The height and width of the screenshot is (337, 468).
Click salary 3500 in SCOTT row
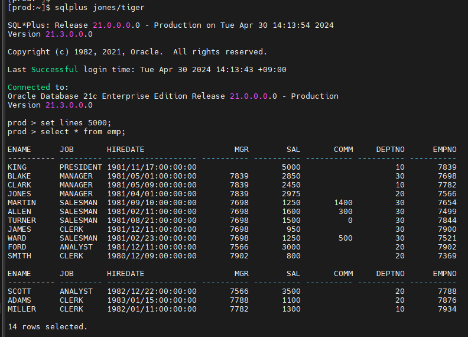tap(291, 291)
